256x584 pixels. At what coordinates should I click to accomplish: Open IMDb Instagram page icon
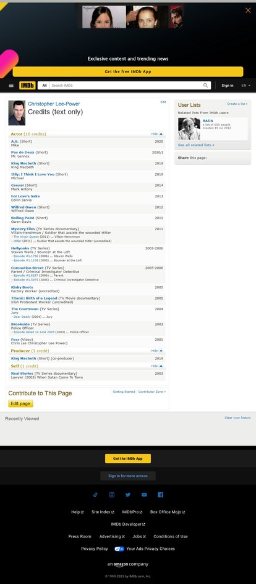click(112, 495)
